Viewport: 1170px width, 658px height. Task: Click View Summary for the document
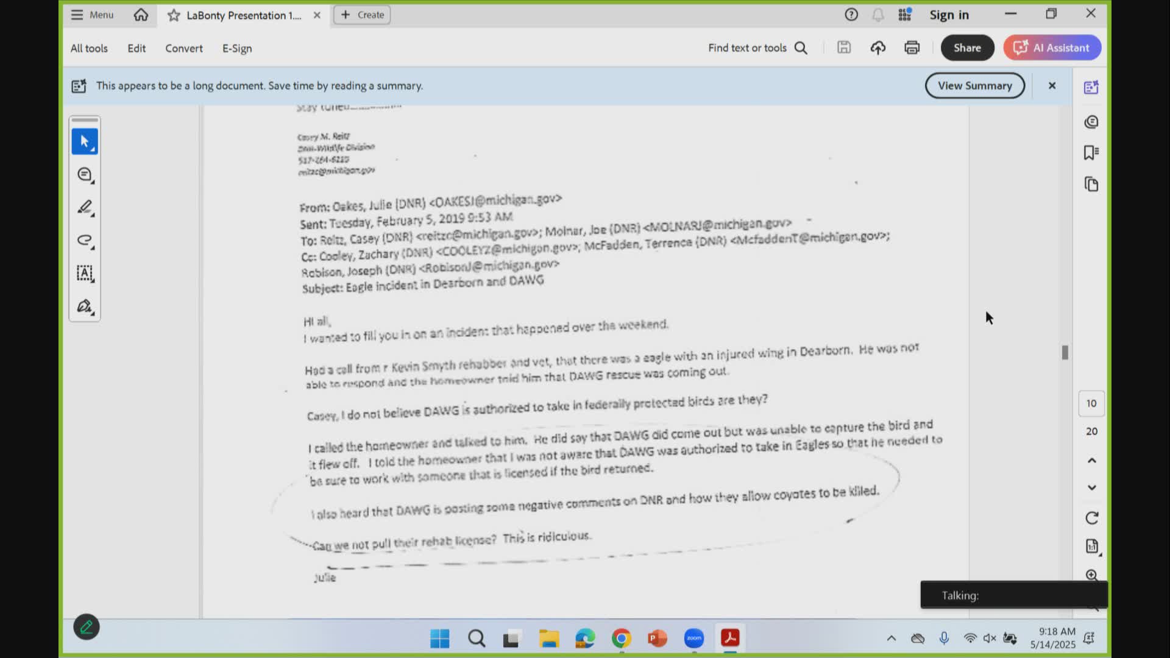974,85
